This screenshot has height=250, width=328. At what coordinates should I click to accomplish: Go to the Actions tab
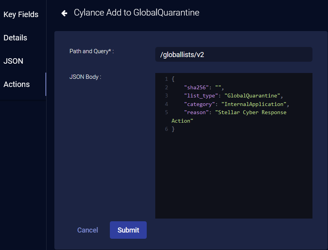point(17,84)
